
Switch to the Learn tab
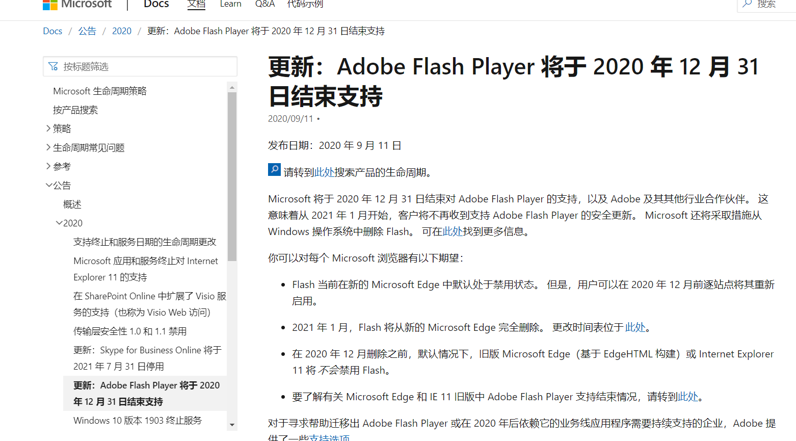(230, 4)
